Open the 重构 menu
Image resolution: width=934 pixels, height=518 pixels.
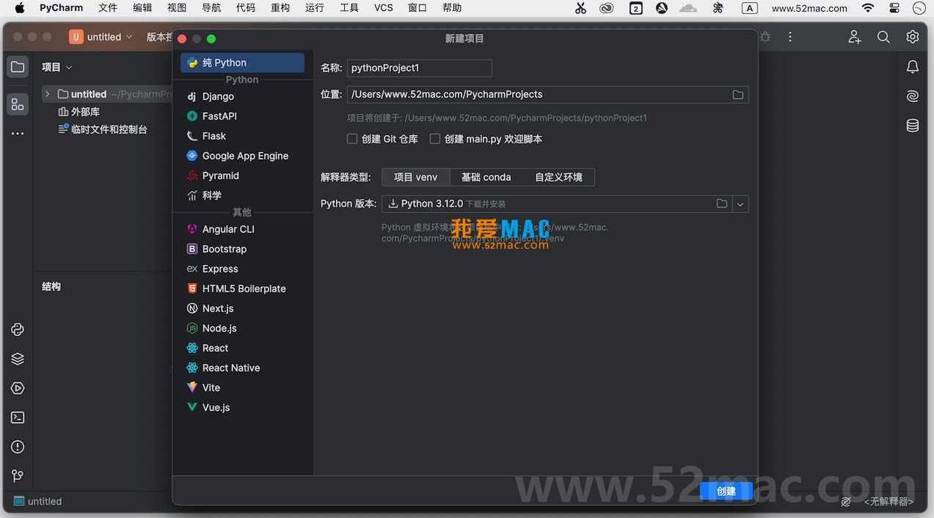click(280, 8)
